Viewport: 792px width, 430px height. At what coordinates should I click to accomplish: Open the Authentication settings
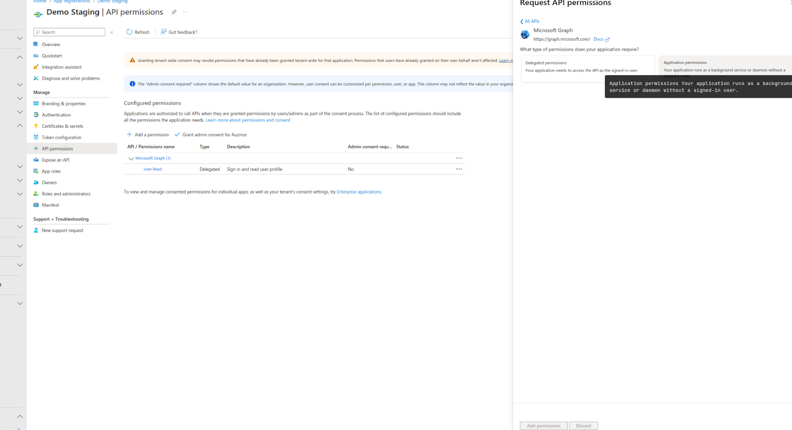[x=56, y=115]
